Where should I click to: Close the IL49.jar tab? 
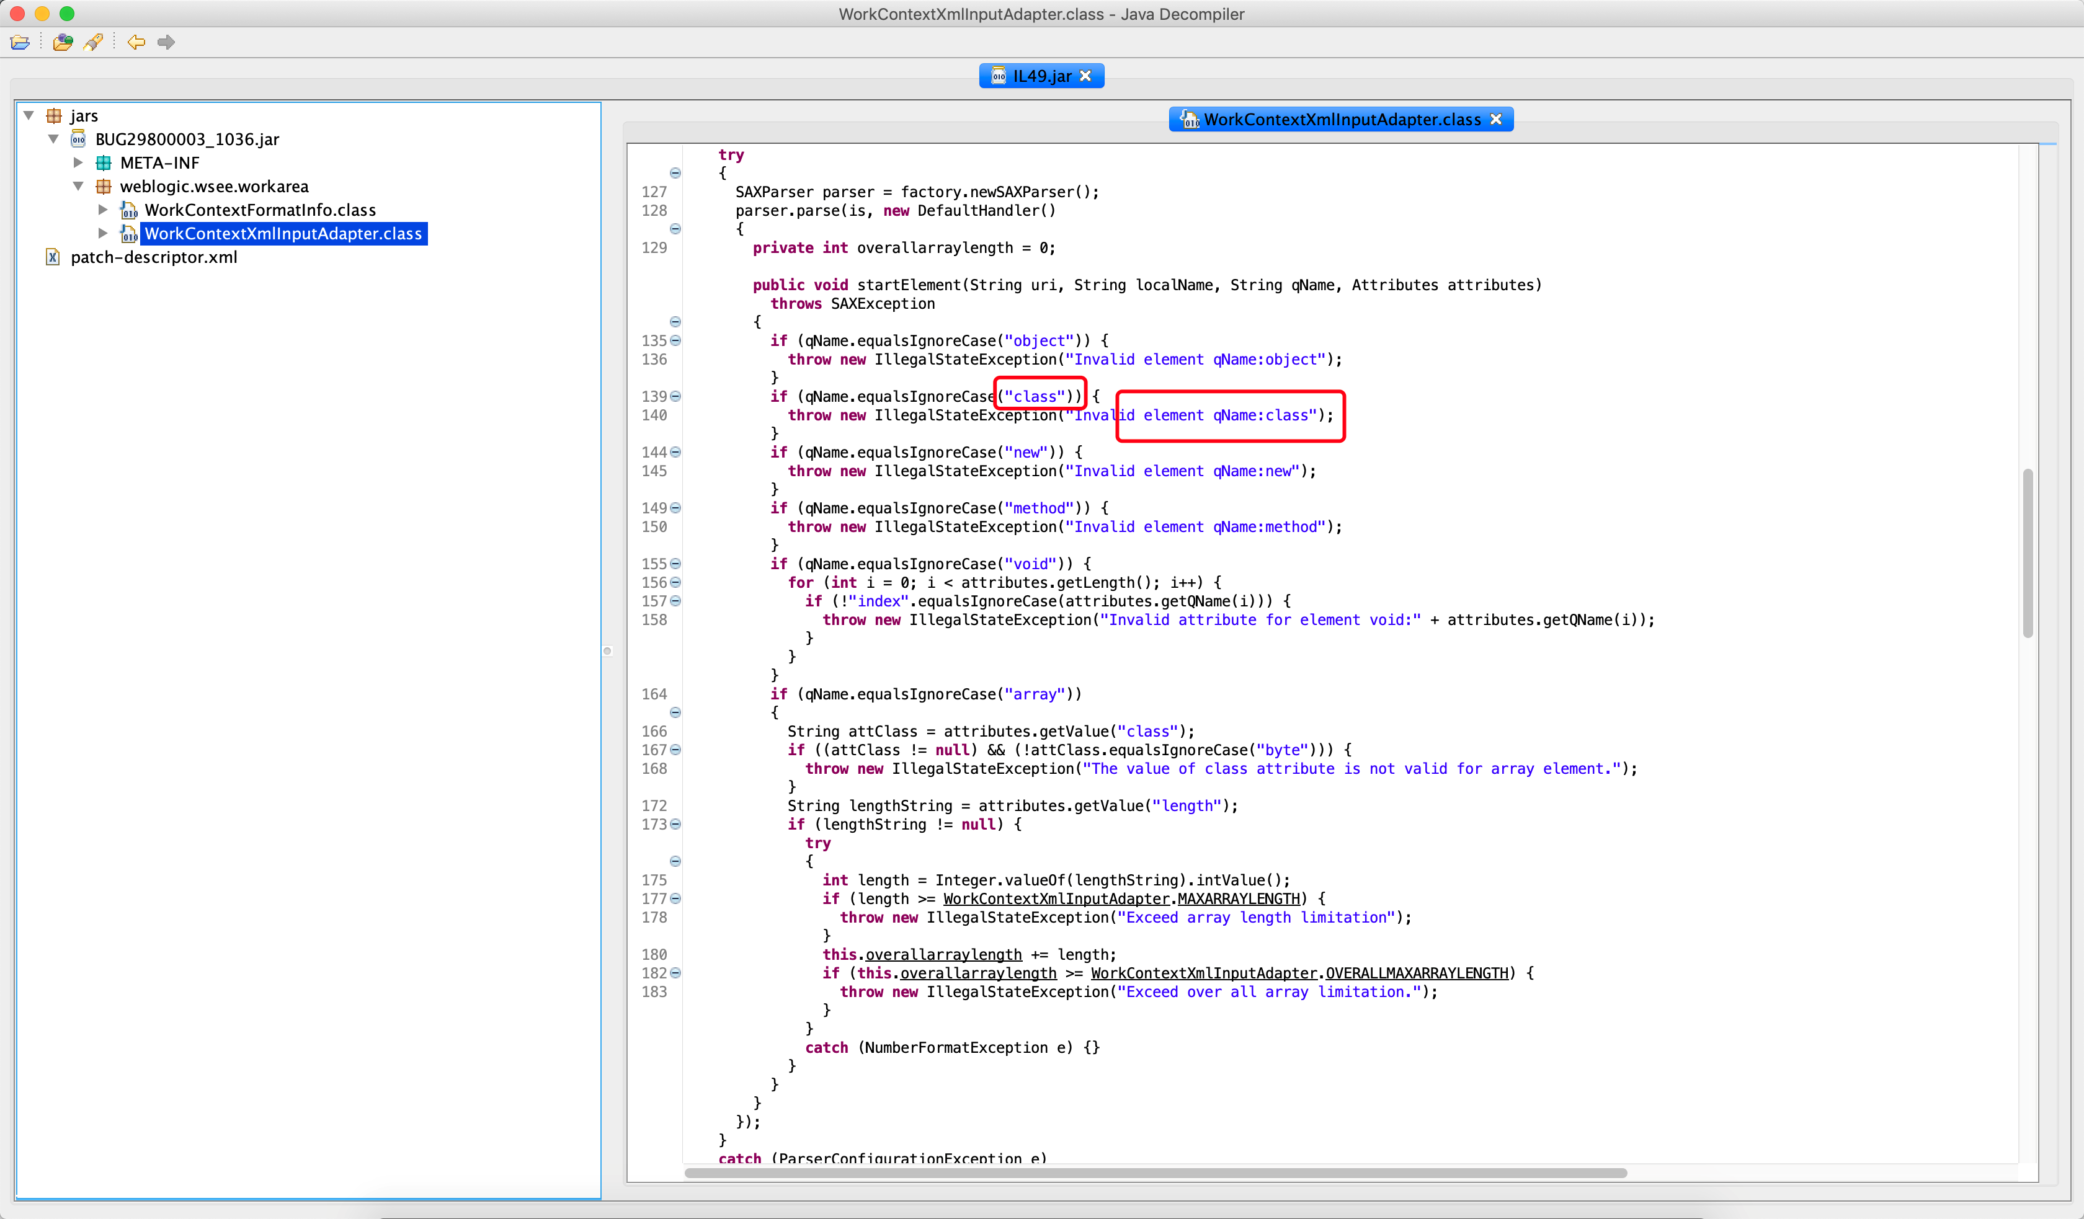point(1086,76)
